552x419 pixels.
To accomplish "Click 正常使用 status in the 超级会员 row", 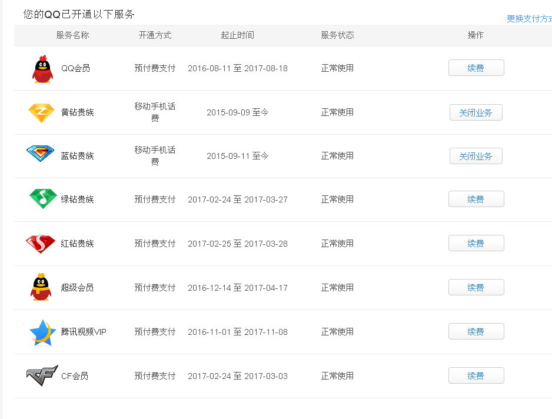I will [337, 288].
